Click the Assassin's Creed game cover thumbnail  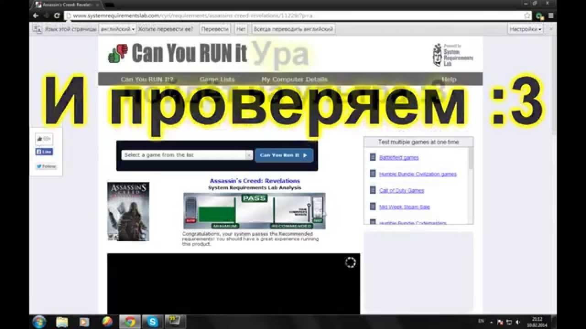128,211
